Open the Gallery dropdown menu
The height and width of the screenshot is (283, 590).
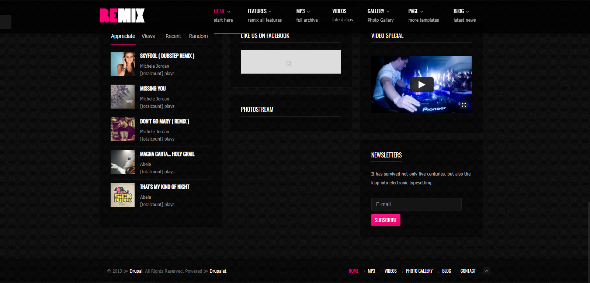coord(378,11)
